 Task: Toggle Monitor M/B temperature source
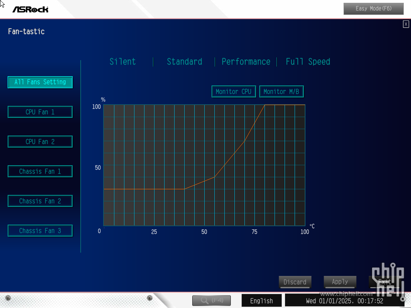pos(281,91)
